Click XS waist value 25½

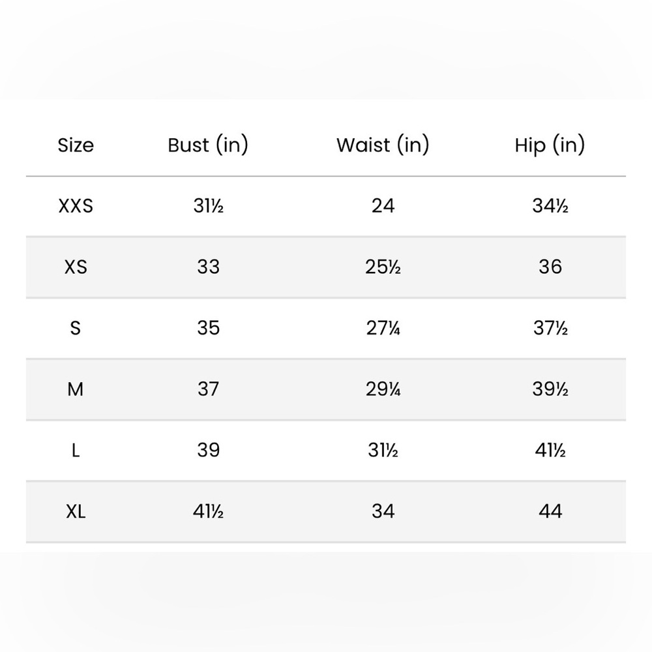tap(383, 267)
